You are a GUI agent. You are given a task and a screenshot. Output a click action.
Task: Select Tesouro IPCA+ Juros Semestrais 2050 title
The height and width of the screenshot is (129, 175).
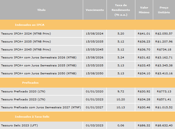pyautogui.click(x=39, y=74)
